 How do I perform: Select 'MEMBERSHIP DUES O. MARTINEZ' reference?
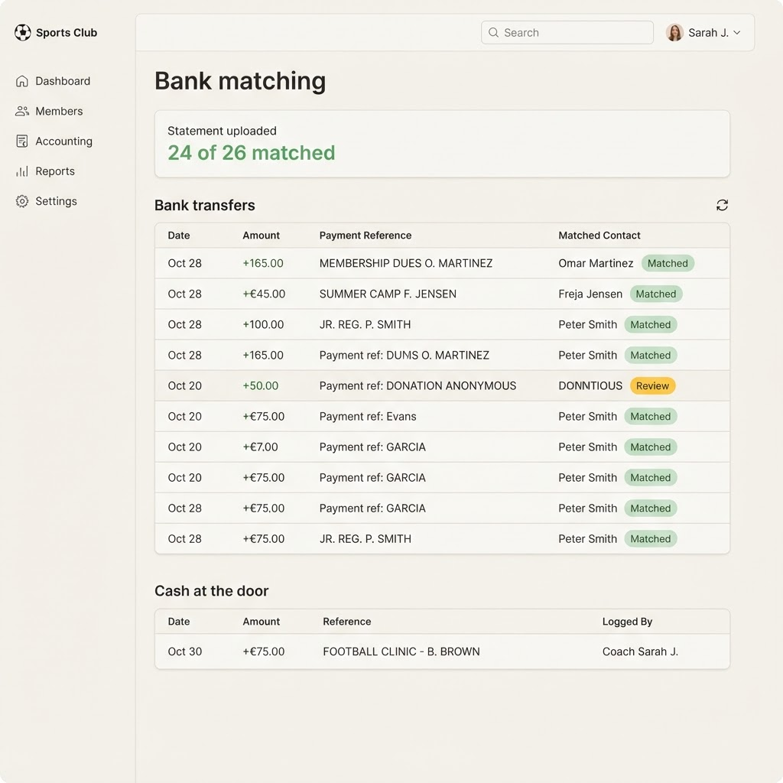tap(406, 263)
